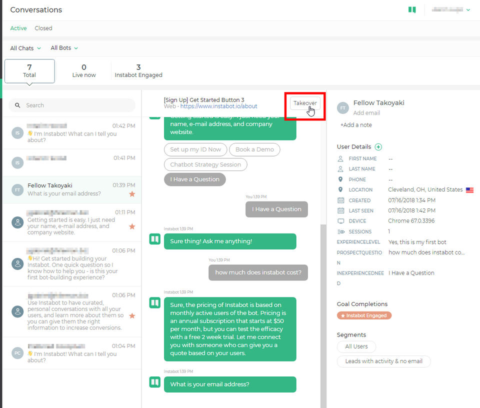The height and width of the screenshot is (408, 480).
Task: Click the CREATED calendar icon
Action: pos(340,200)
